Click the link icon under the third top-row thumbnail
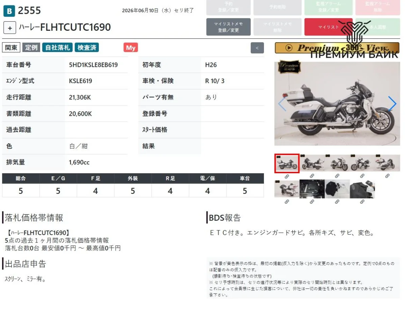 click(x=337, y=176)
